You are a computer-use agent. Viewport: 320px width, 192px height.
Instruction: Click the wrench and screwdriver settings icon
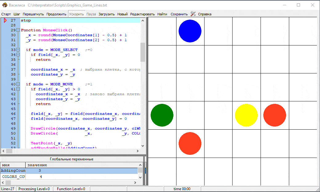click(193, 14)
